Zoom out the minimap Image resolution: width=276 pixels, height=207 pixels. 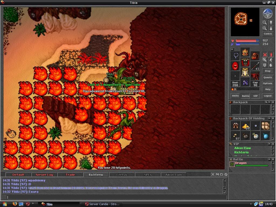[x=265, y=23]
